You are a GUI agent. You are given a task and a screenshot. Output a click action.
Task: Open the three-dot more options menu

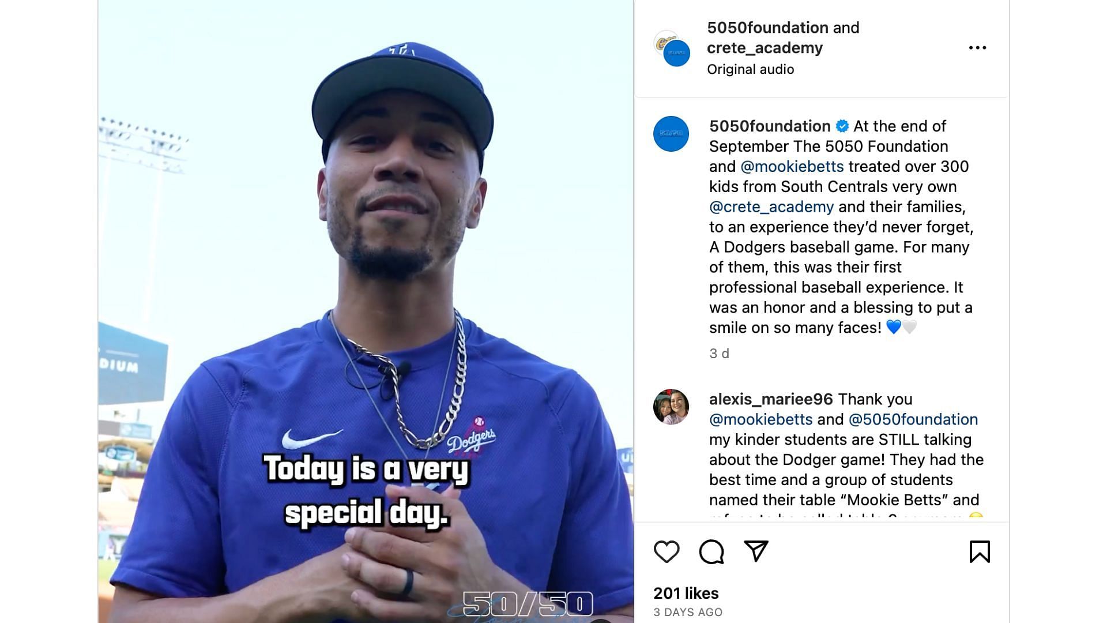point(977,48)
